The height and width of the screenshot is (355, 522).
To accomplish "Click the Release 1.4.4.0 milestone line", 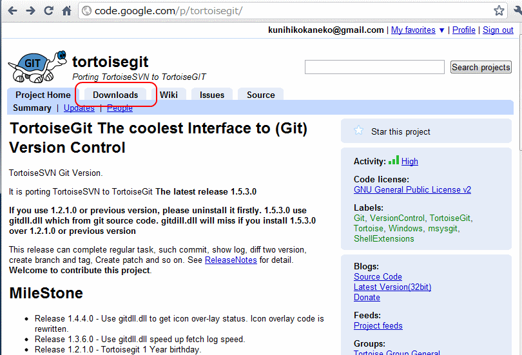I will point(179,323).
